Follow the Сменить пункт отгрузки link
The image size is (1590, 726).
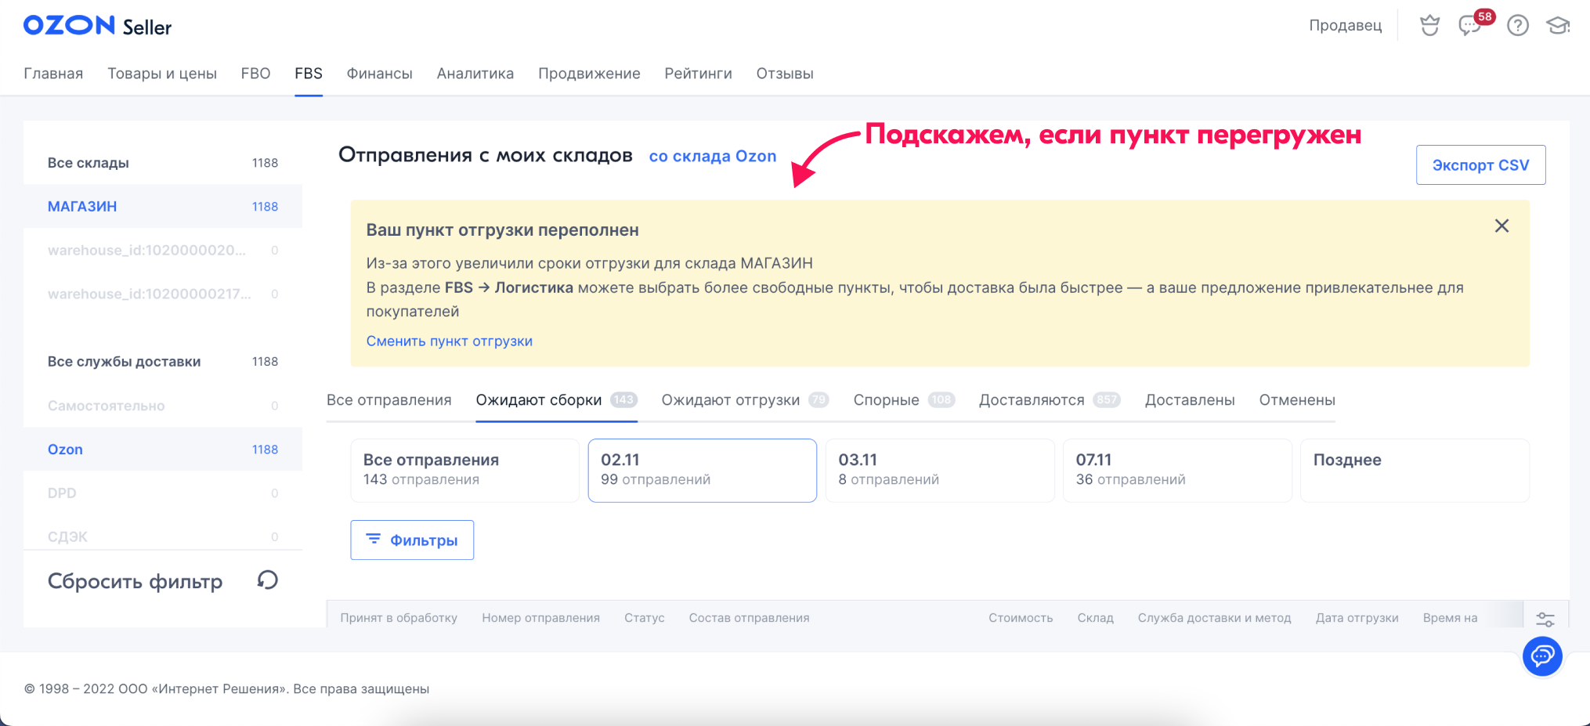click(x=449, y=341)
